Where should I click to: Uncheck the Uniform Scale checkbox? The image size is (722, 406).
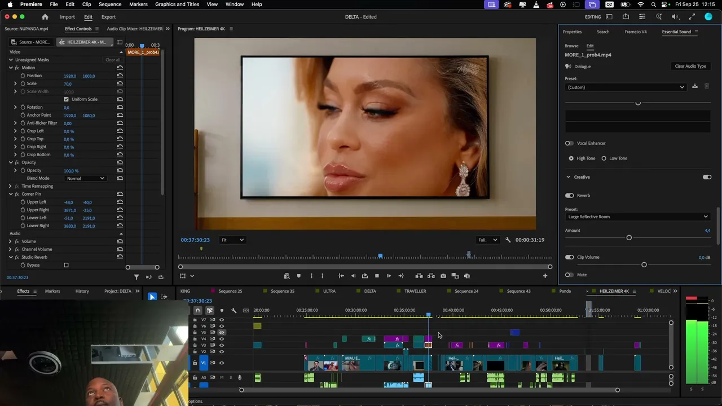pos(66,99)
